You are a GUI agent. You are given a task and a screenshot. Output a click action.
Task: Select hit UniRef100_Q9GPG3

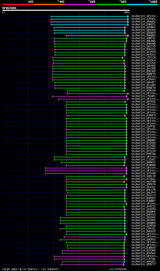coord(143,240)
